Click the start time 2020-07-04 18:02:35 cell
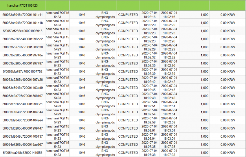The height and width of the screenshot is (157, 246). [x=150, y=63]
